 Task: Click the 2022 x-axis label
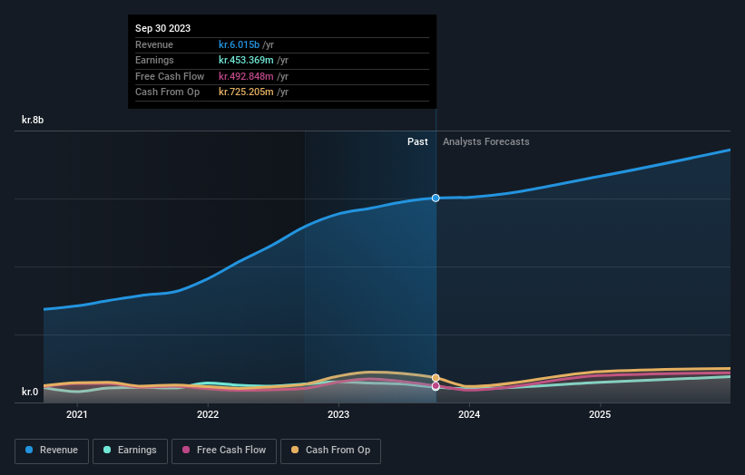208,414
